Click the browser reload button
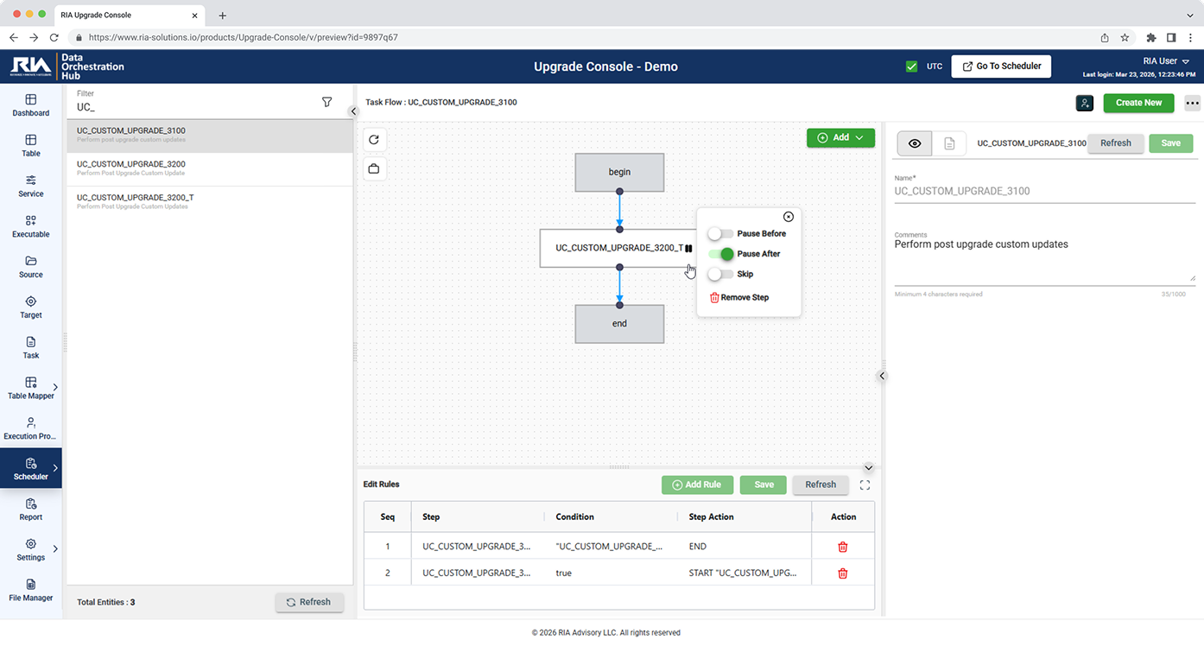This screenshot has height=646, width=1204. [x=54, y=38]
